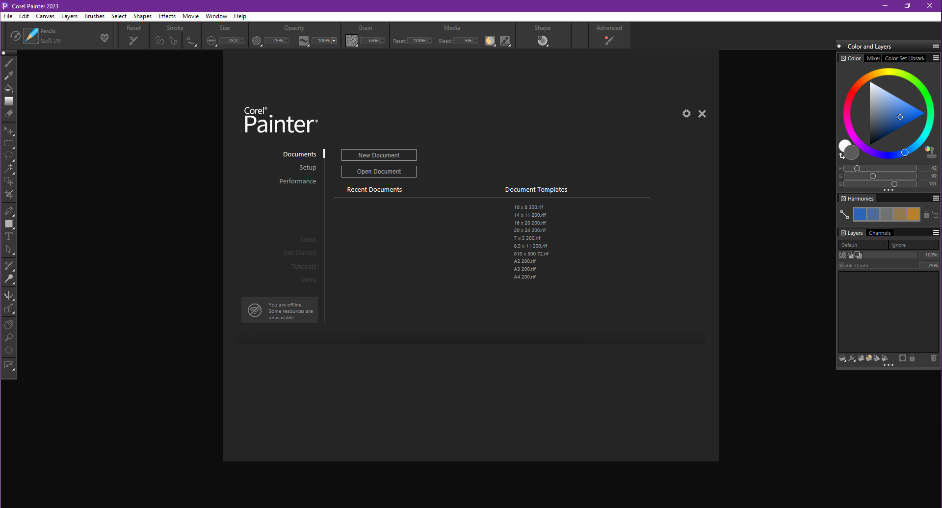The height and width of the screenshot is (508, 942).
Task: Click the Clone Color stamp icon
Action: point(931,152)
